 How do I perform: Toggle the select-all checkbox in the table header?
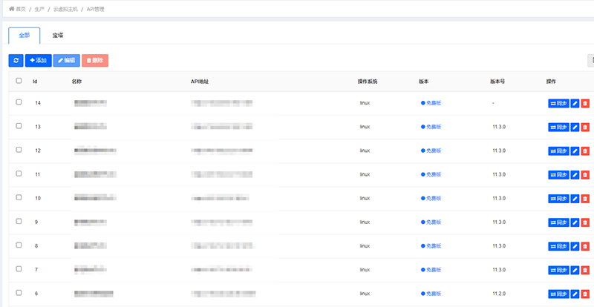[19, 81]
